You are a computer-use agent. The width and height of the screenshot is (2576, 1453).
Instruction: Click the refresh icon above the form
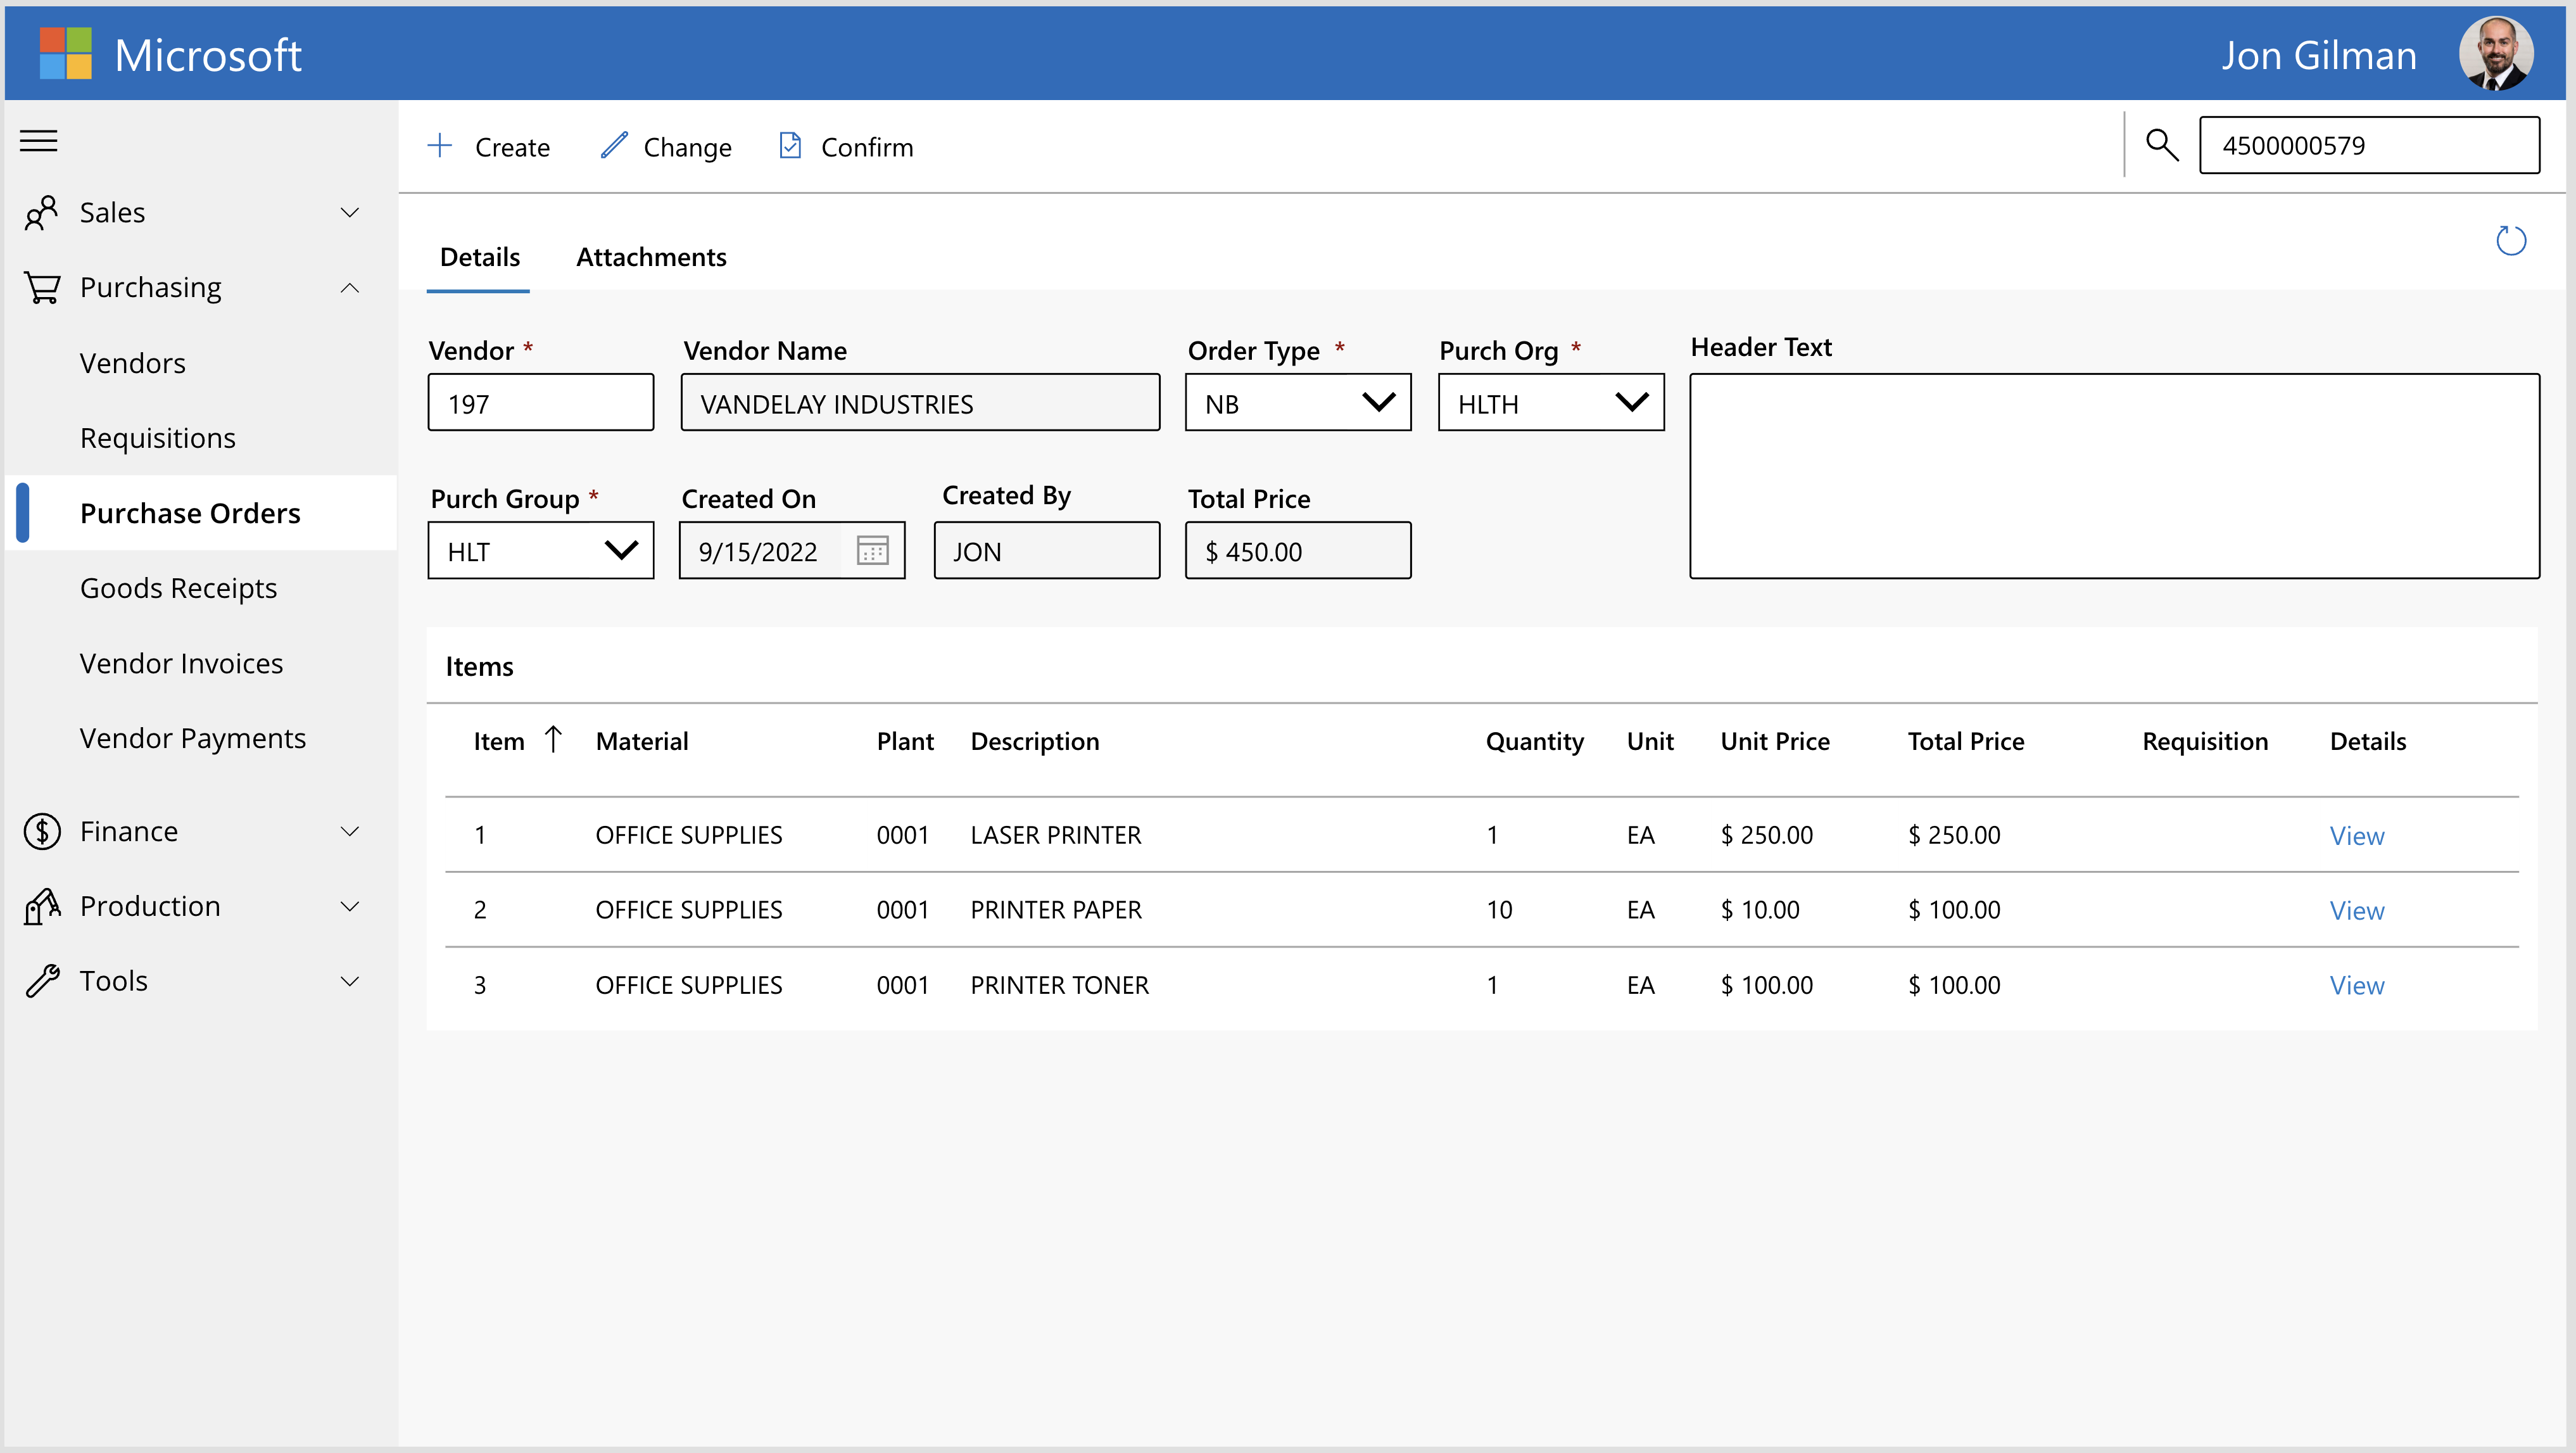click(x=2510, y=240)
